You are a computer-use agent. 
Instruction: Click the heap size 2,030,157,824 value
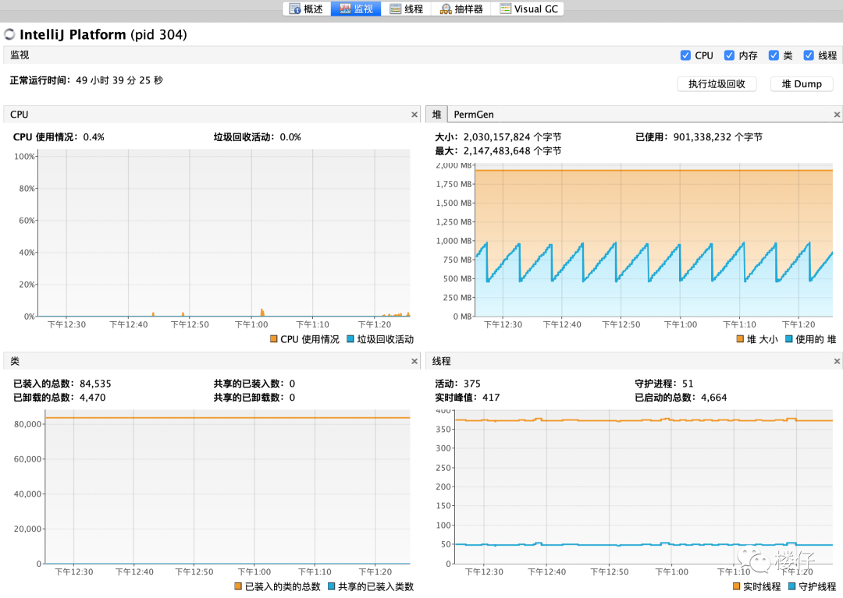pos(496,137)
